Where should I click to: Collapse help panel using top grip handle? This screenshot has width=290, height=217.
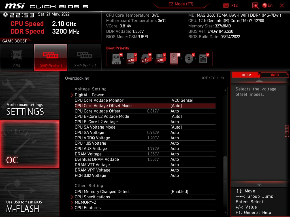coord(259,80)
